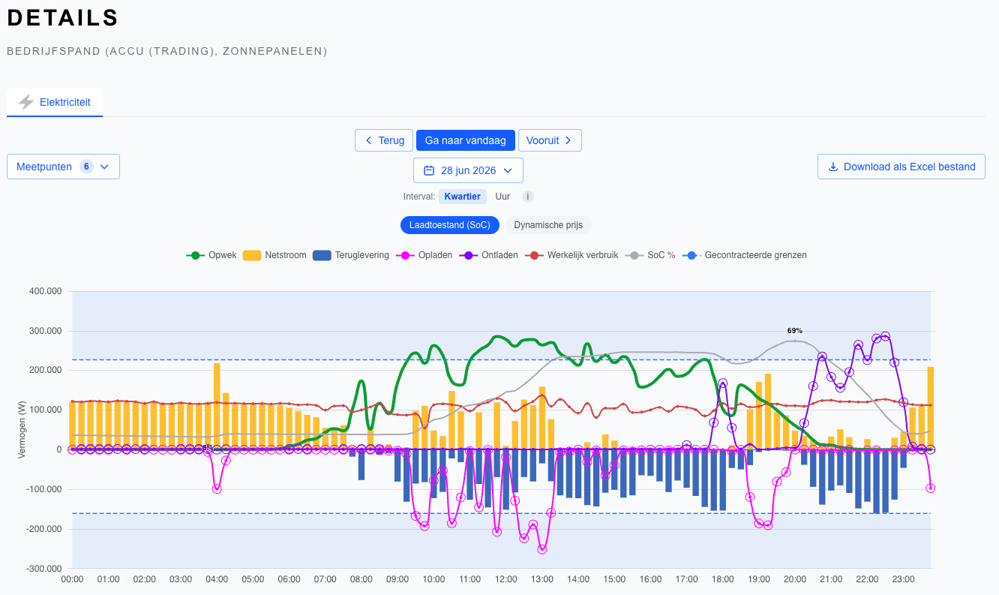The height and width of the screenshot is (595, 999).
Task: Click the calendar icon in date picker
Action: (x=429, y=170)
